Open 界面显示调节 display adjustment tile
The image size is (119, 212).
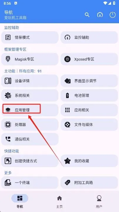[89, 81]
